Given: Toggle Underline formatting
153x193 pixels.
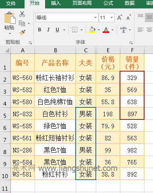Looking at the screenshot, I should coord(57,30).
